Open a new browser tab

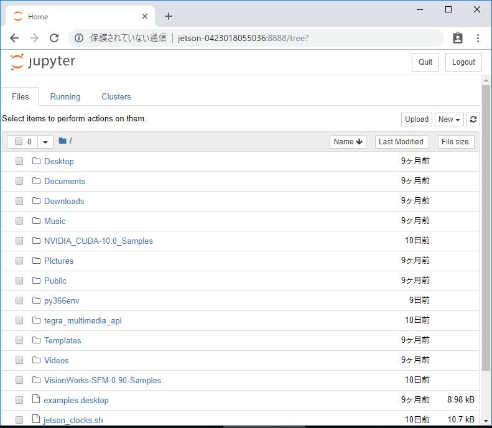point(169,16)
